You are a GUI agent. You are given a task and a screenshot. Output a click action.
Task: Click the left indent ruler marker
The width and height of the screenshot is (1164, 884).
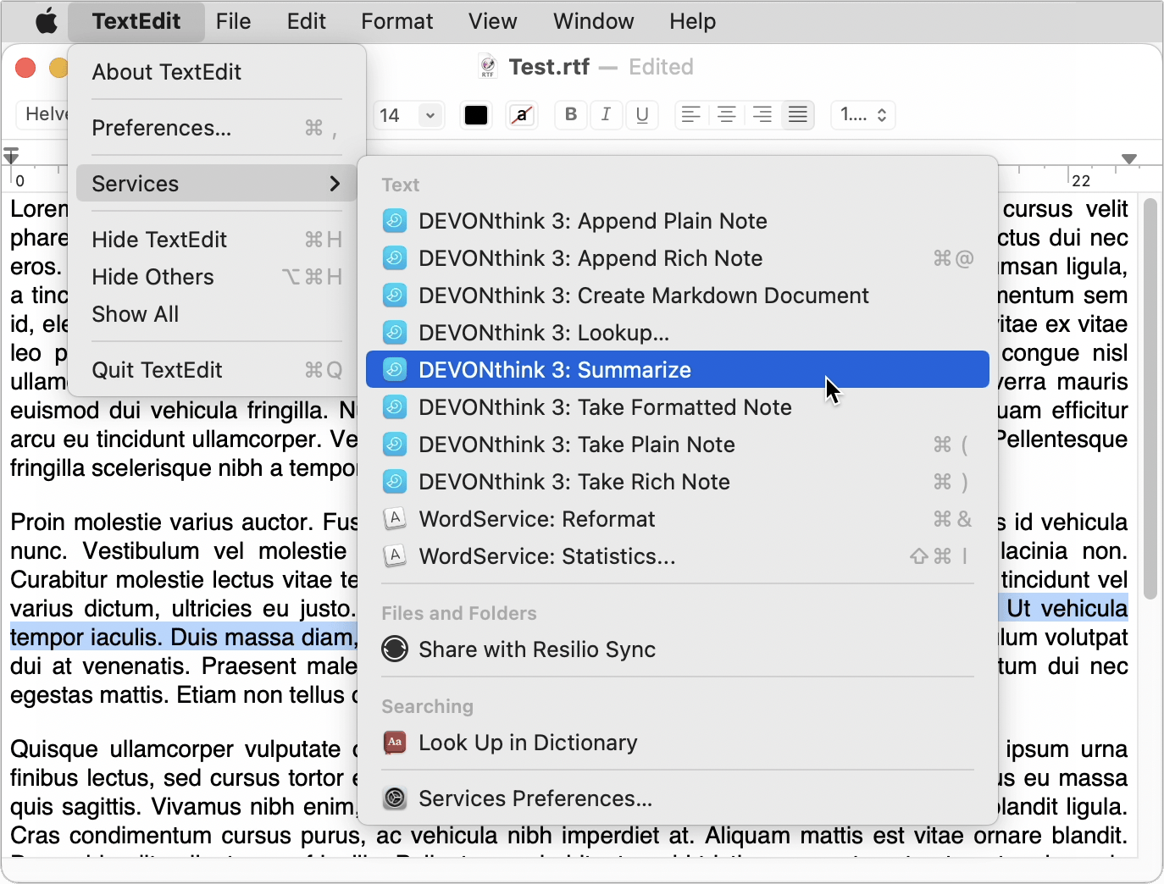[x=11, y=156]
